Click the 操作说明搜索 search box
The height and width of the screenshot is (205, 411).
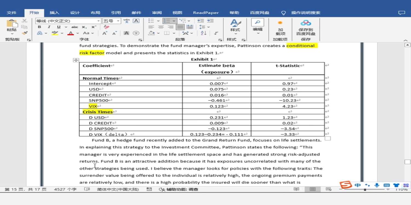tap(306, 13)
